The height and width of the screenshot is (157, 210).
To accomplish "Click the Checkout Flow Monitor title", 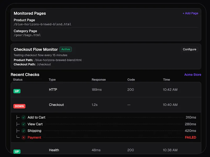I will [x=36, y=49].
